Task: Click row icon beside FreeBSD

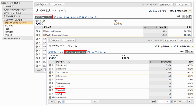Action: pyautogui.click(x=50, y=97)
